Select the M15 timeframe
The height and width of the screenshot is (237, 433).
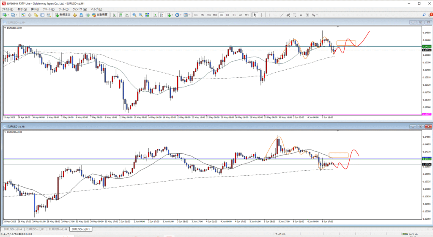[208, 15]
